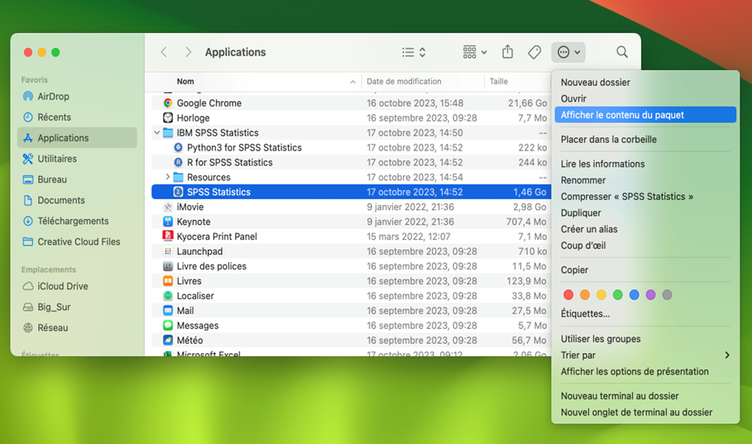Click the back navigation arrow
This screenshot has width=752, height=444.
coord(164,52)
